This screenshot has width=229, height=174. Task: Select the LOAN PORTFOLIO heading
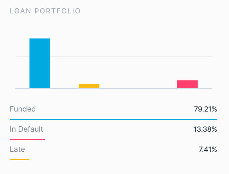pyautogui.click(x=45, y=11)
